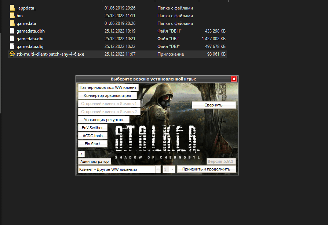Click the size 1 427 002 КБ cell
Screen dimensions: 328x225
coord(214,39)
